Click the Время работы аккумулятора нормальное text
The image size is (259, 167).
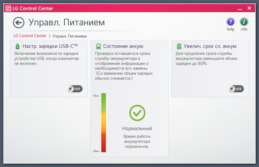(137, 141)
